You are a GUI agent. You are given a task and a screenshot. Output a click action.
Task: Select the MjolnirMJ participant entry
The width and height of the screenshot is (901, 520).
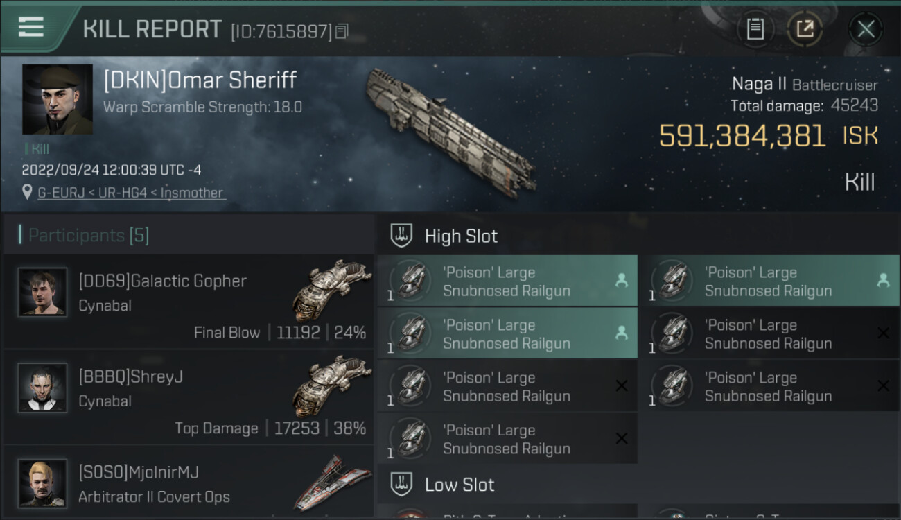(x=189, y=483)
